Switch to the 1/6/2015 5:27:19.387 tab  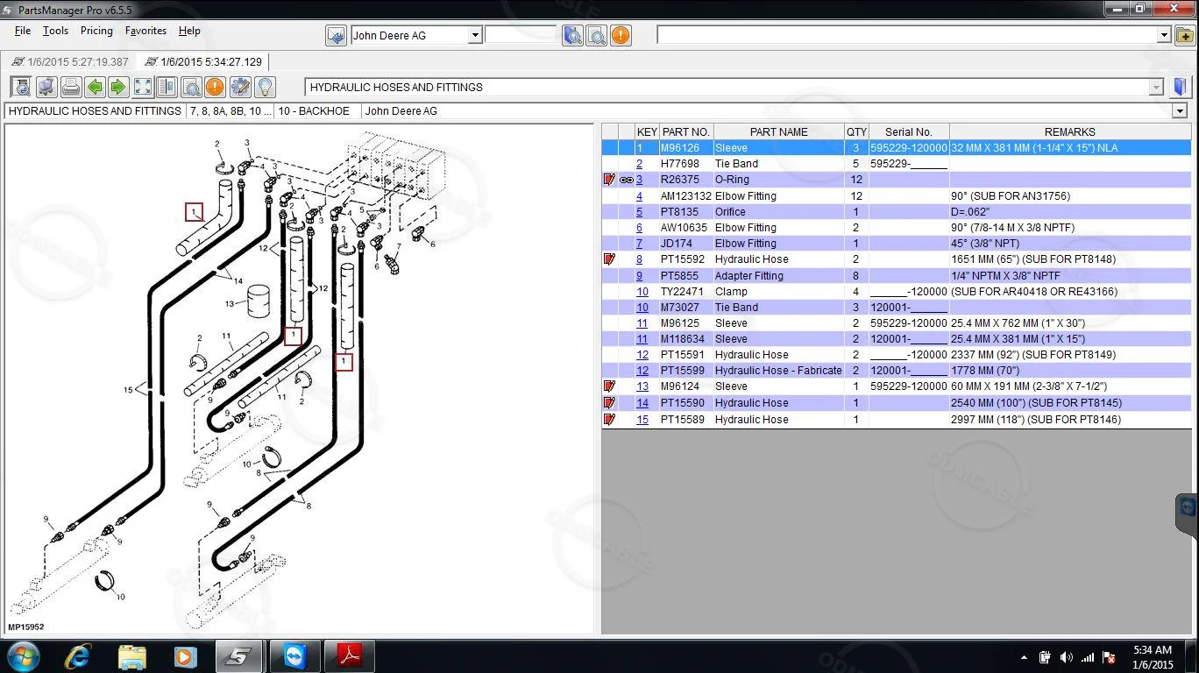(70, 62)
